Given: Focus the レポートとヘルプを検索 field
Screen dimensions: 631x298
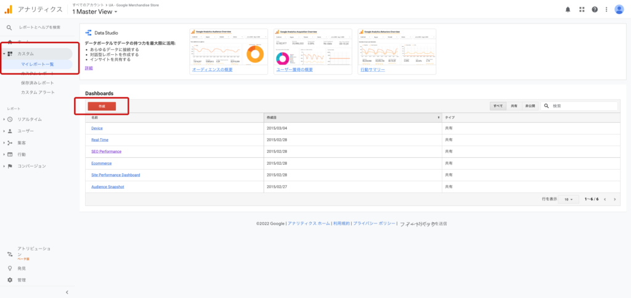Looking at the screenshot, I should click(40, 27).
